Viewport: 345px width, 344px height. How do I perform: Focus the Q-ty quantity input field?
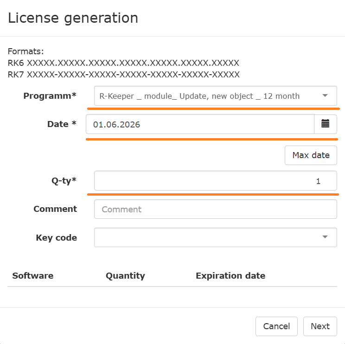[x=215, y=181]
